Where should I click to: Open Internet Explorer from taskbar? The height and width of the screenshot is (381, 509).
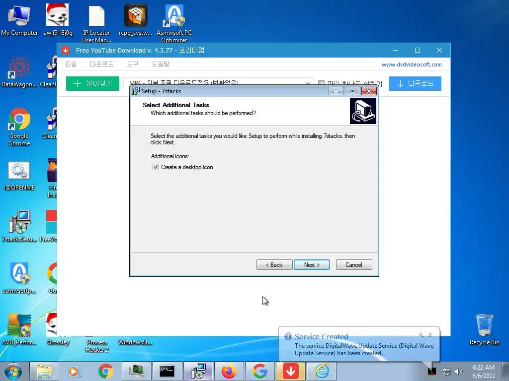click(x=322, y=371)
